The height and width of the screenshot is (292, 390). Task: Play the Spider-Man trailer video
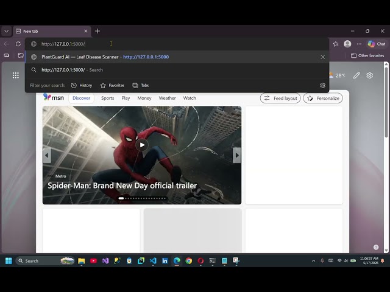[142, 145]
